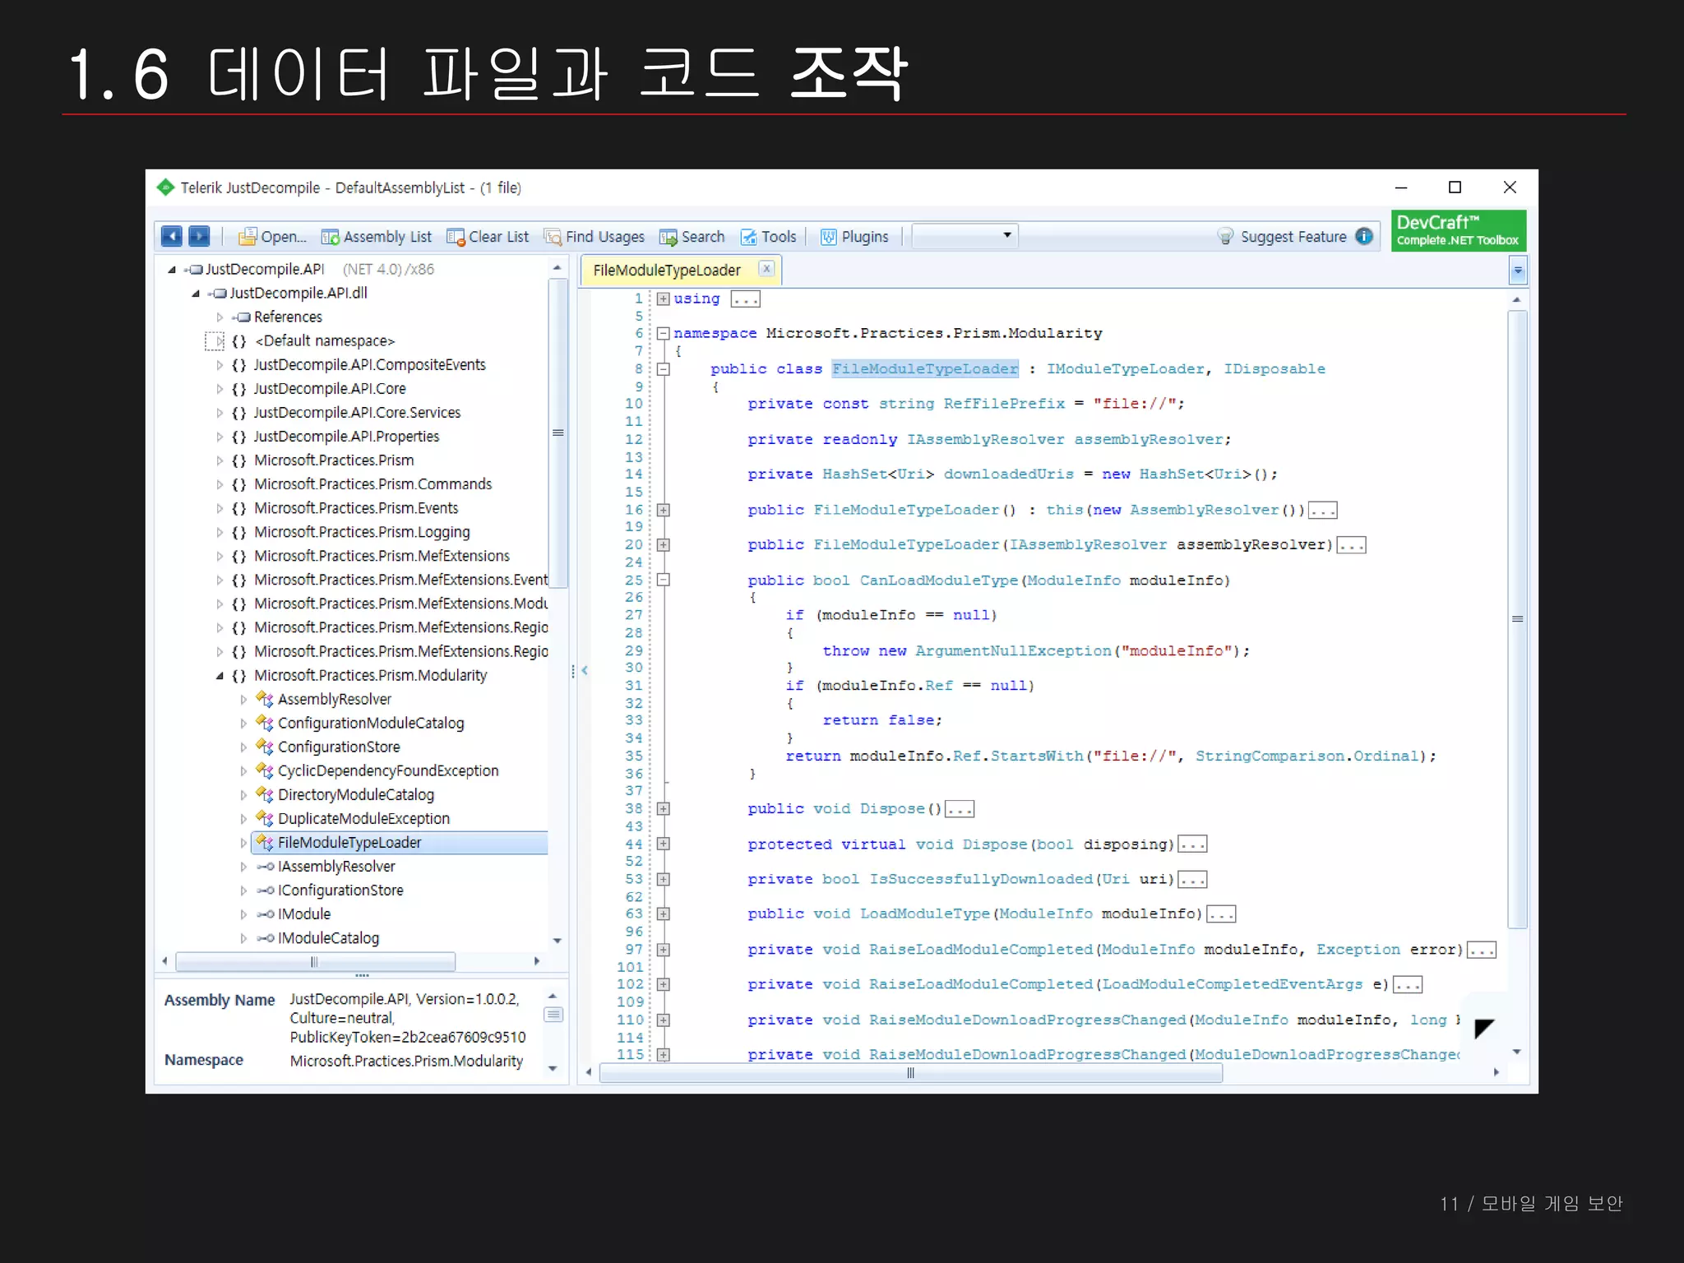This screenshot has height=1263, width=1684.
Task: Select Microsoft.Practices.Prism.Commands namespace
Action: [x=372, y=483]
